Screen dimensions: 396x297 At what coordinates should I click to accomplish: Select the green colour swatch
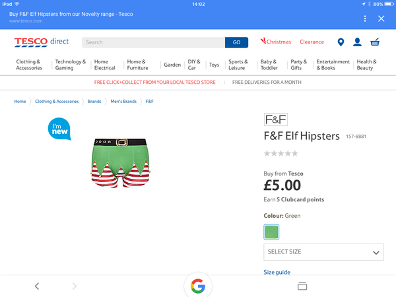271,232
